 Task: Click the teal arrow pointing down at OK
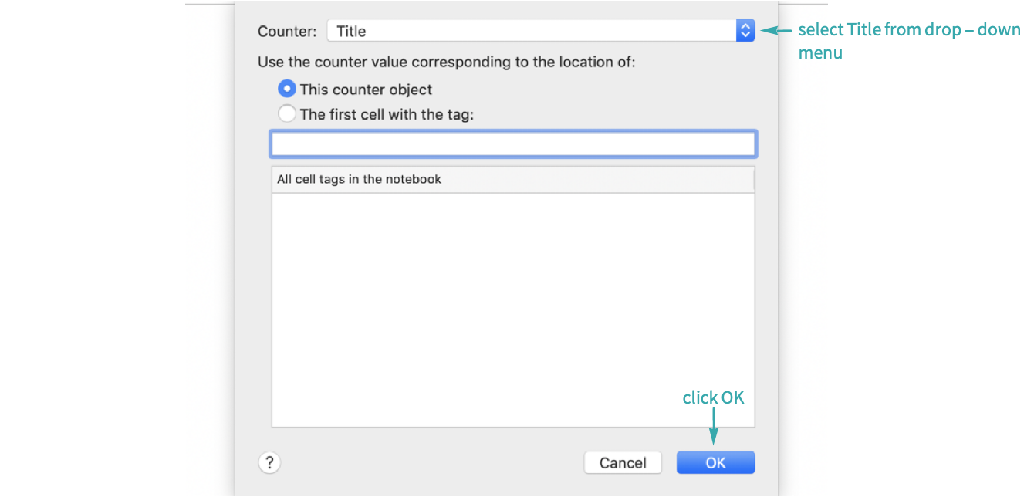714,427
